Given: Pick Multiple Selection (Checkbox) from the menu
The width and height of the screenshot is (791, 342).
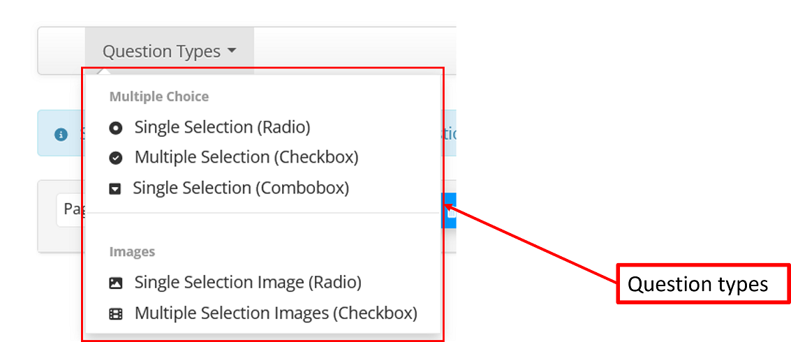Looking at the screenshot, I should (246, 158).
